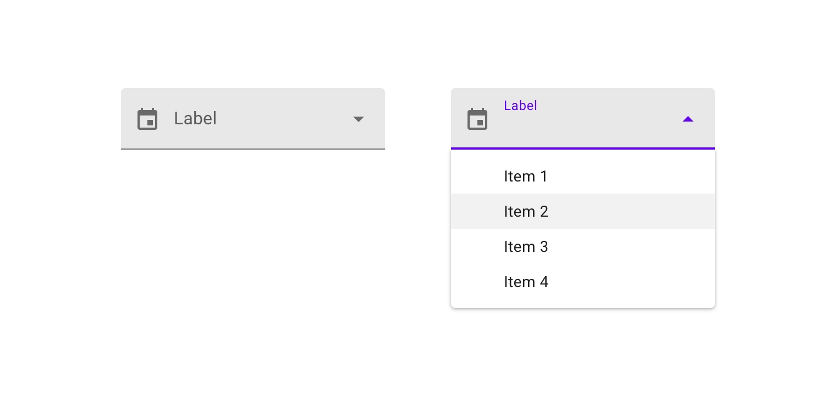Click the calendar icon in the closed dropdown

(x=147, y=119)
